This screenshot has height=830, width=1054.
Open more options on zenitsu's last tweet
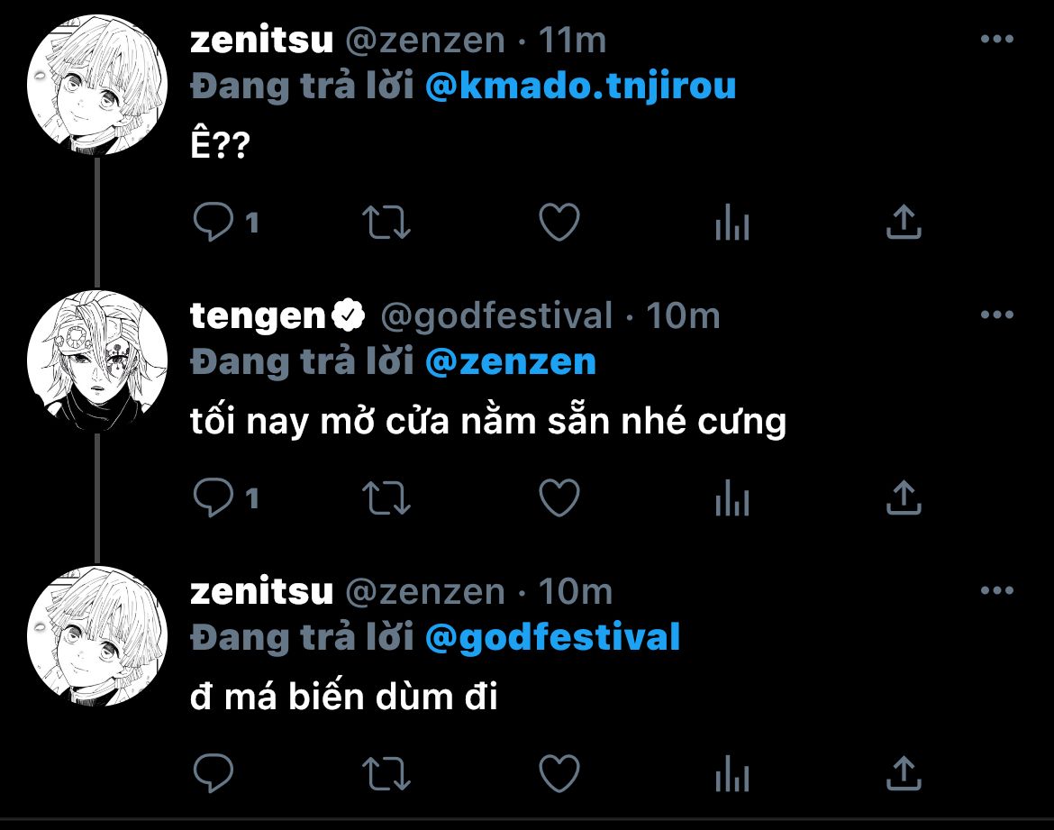(996, 591)
